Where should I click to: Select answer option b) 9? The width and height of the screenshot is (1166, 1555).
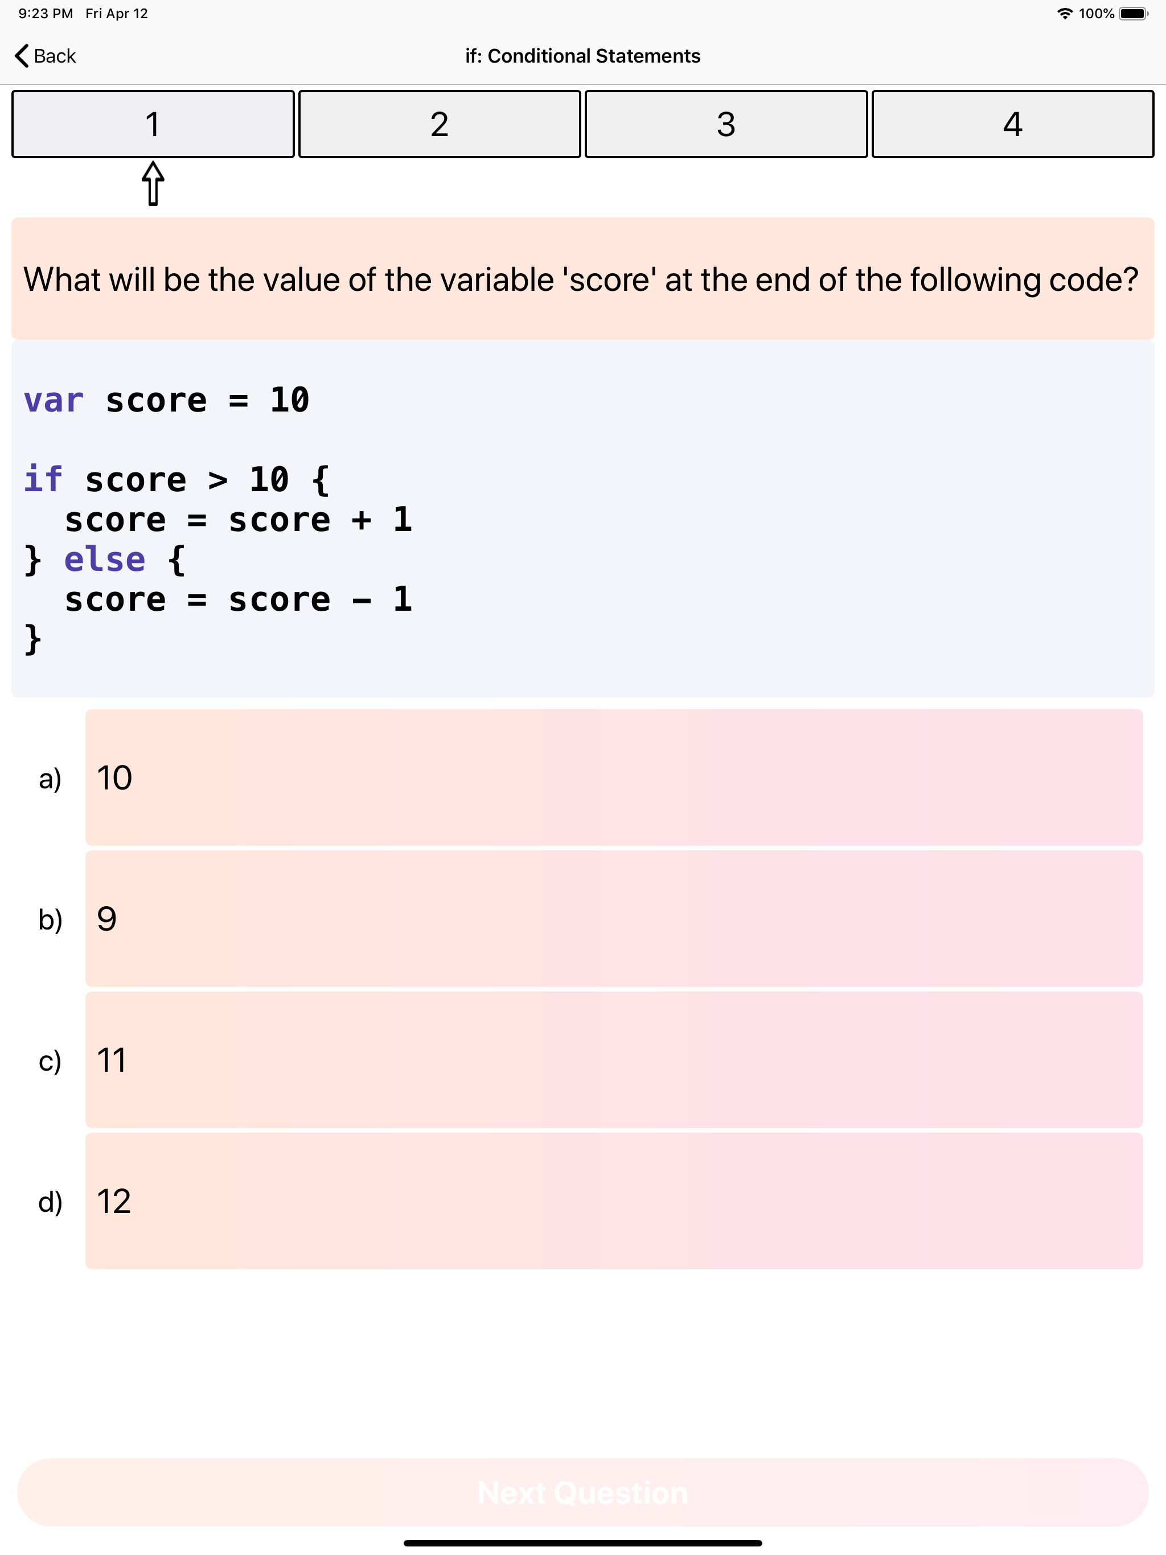(612, 918)
